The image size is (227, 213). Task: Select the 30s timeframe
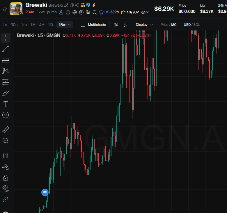pos(14,25)
